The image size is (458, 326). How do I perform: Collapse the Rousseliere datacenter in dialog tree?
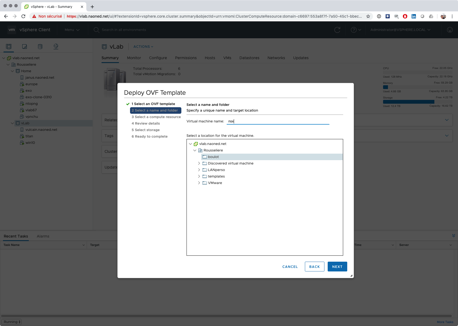pyautogui.click(x=195, y=150)
